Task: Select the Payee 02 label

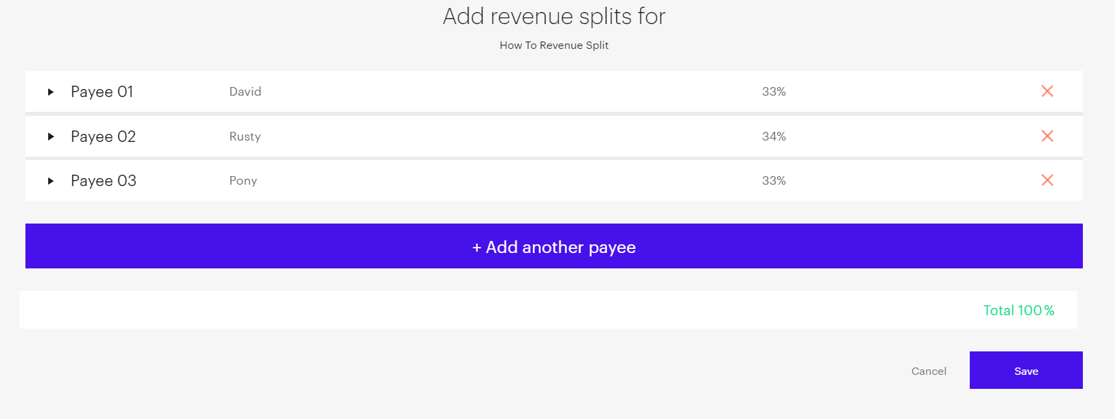Action: pos(103,137)
